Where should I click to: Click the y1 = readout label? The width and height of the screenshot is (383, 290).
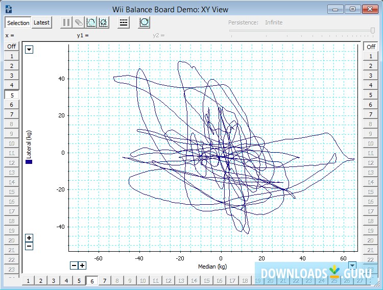83,35
